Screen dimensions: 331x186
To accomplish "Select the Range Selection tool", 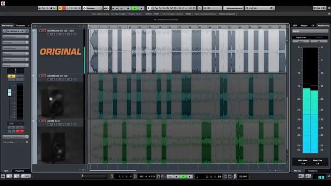I will [153, 8].
